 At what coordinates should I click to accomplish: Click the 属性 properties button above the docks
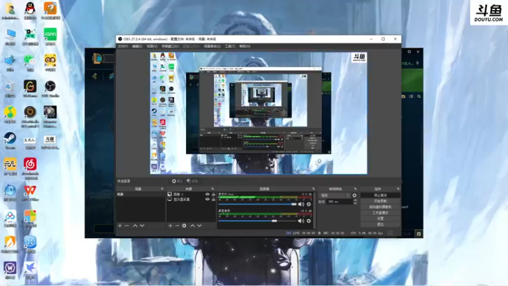click(178, 181)
